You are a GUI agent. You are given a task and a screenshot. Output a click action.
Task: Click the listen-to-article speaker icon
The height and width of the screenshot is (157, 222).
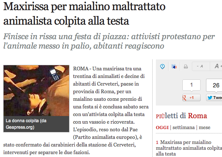tap(174, 66)
